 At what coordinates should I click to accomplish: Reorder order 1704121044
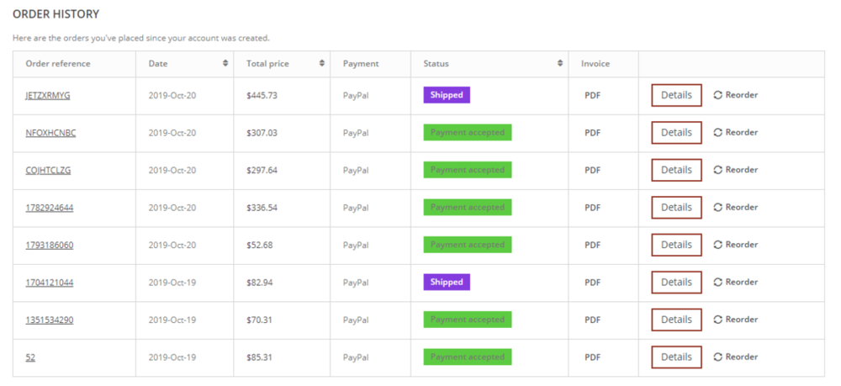coord(736,283)
